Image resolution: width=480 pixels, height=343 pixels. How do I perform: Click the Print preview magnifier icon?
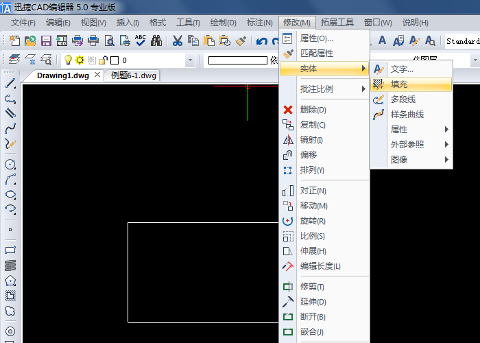click(109, 40)
